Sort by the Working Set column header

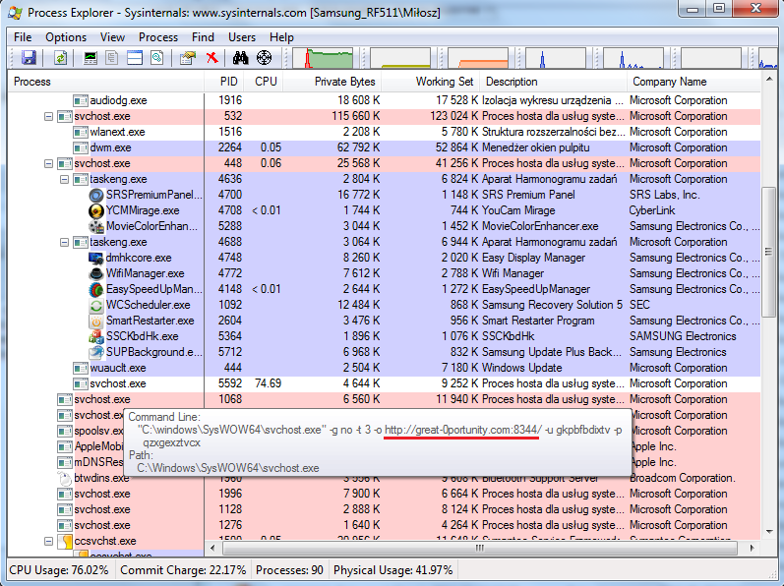tap(431, 82)
